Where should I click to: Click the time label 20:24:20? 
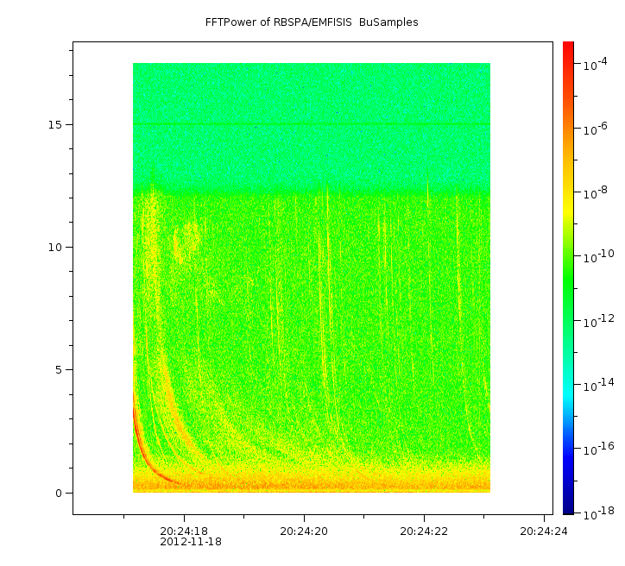304,531
